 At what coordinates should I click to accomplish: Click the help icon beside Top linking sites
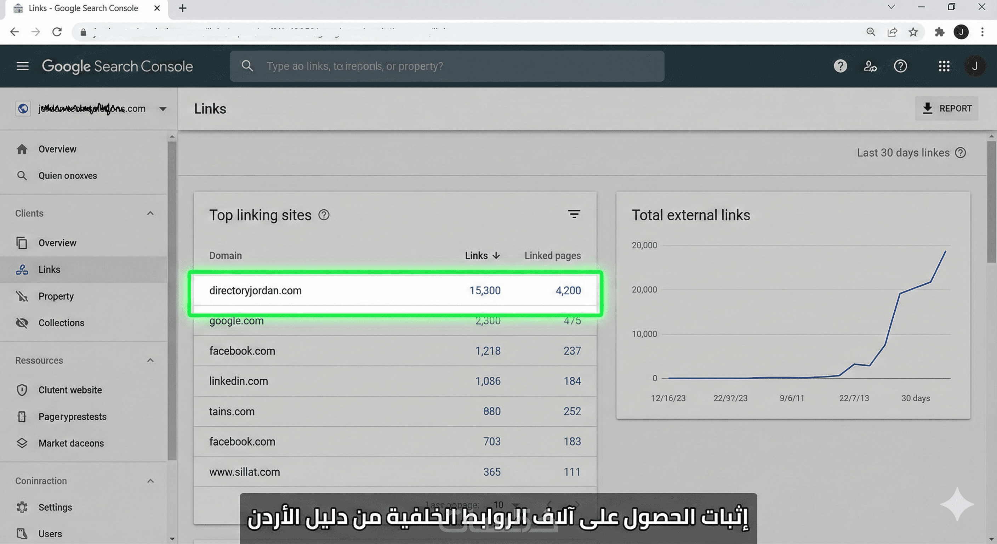pos(324,215)
